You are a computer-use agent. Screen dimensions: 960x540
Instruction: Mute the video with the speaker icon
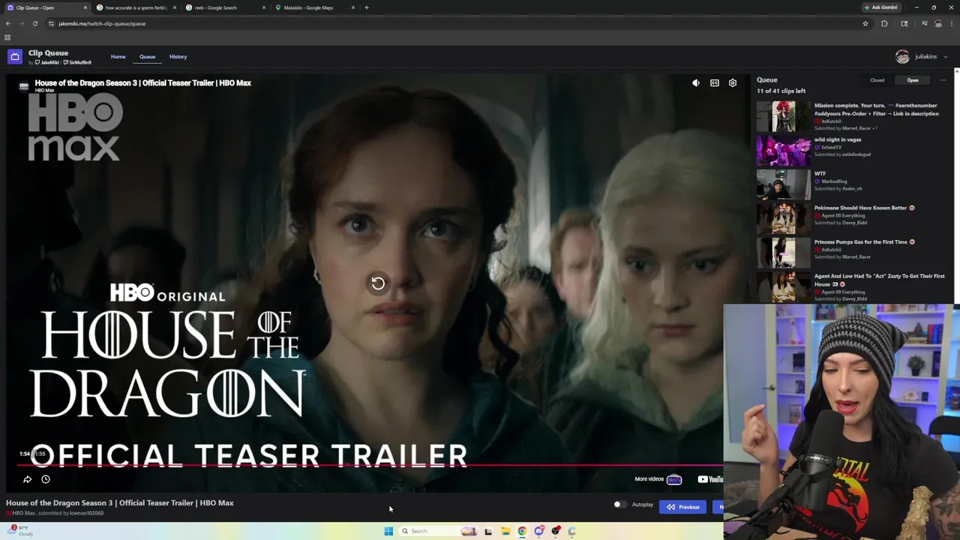click(696, 83)
